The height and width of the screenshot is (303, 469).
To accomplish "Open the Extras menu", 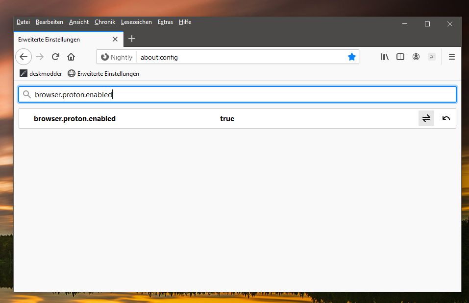I will [166, 22].
